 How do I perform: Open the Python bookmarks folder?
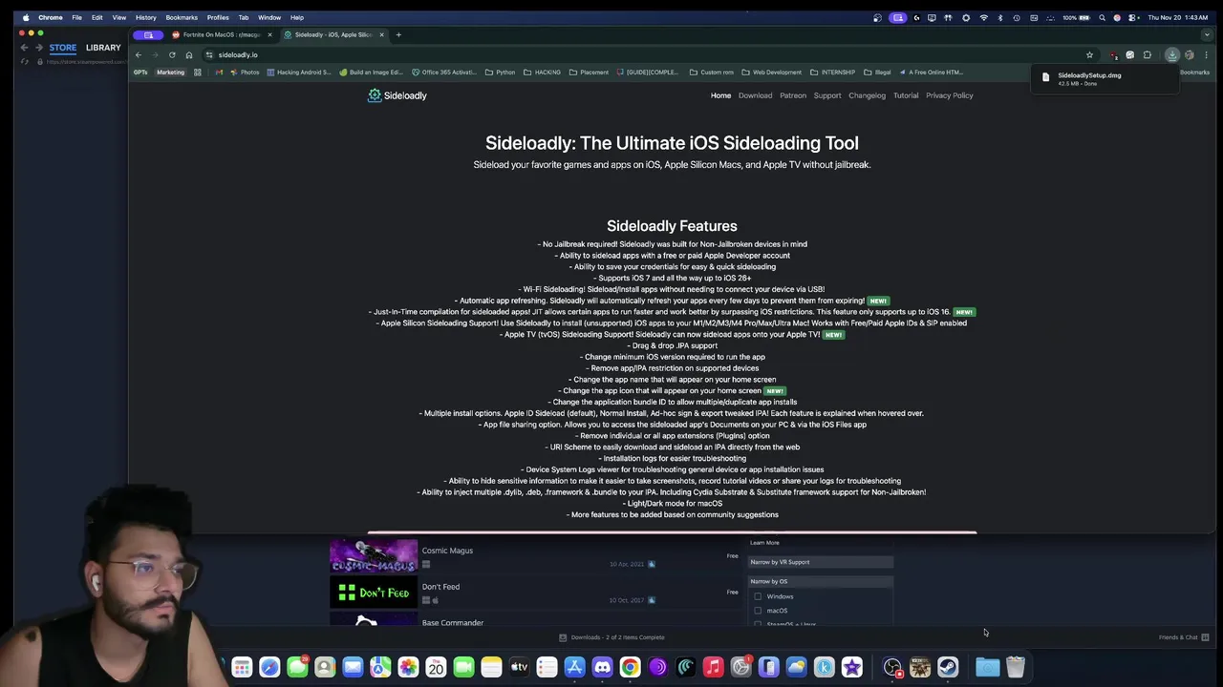tap(500, 73)
